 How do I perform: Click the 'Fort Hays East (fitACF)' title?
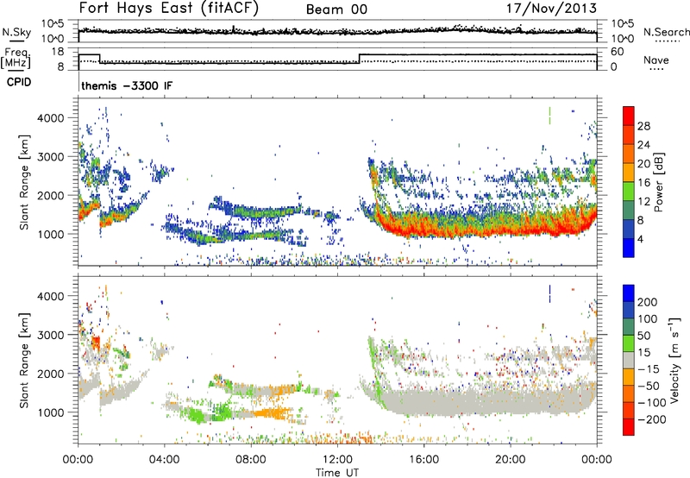pyautogui.click(x=169, y=9)
